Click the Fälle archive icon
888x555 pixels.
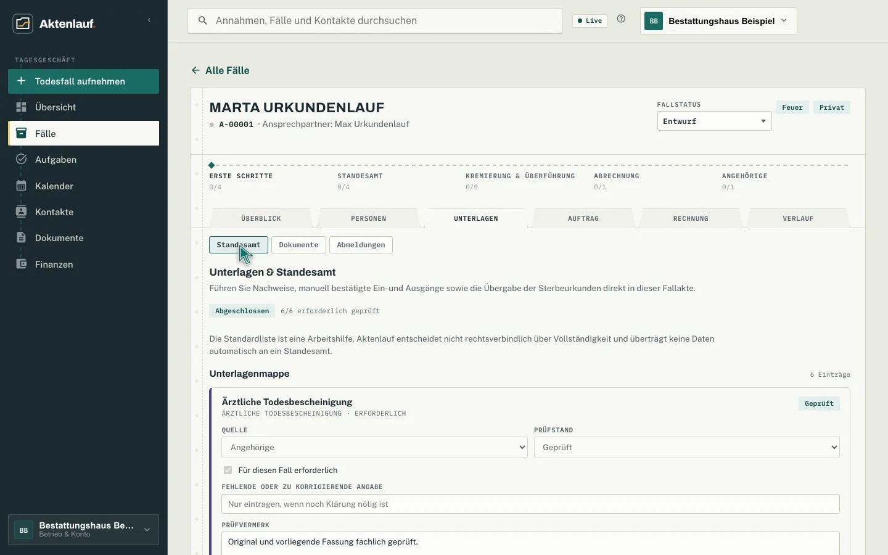[21, 133]
